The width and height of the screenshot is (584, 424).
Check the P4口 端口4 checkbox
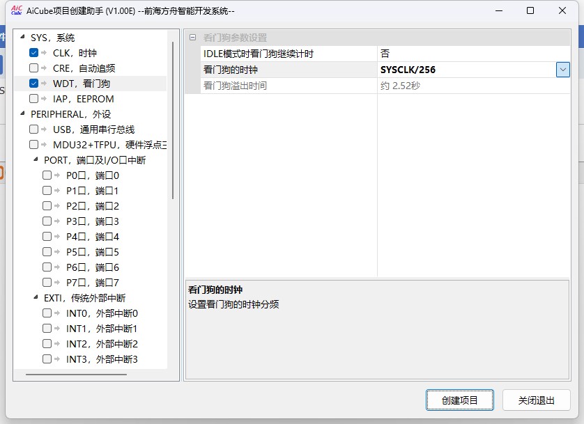[x=47, y=237]
